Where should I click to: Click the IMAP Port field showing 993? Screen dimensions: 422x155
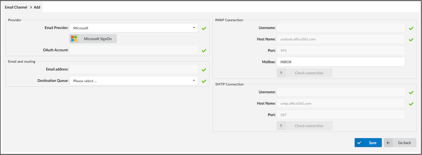point(341,50)
